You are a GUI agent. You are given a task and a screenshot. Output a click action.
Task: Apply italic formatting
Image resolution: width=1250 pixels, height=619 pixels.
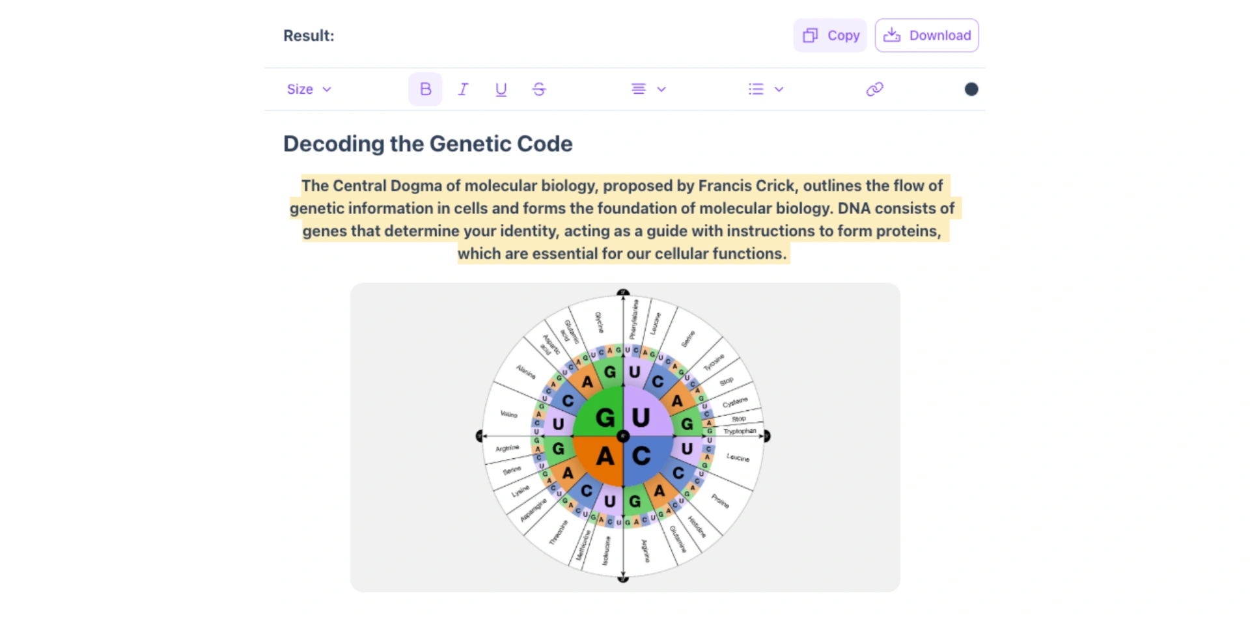tap(462, 89)
